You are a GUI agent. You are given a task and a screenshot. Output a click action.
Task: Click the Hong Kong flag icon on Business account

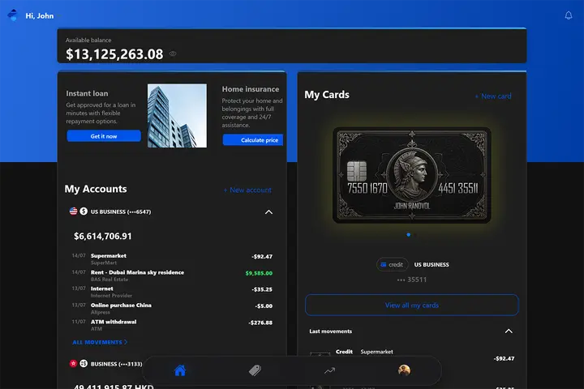(x=73, y=363)
